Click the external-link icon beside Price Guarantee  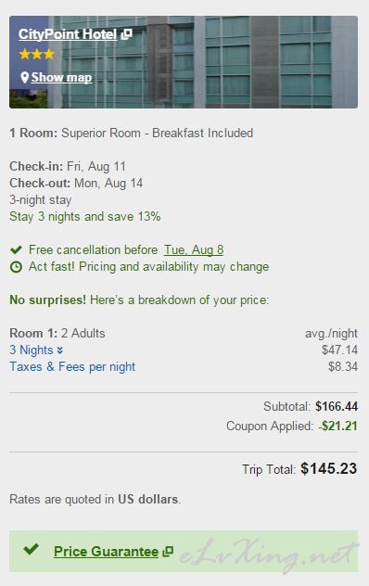click(168, 552)
